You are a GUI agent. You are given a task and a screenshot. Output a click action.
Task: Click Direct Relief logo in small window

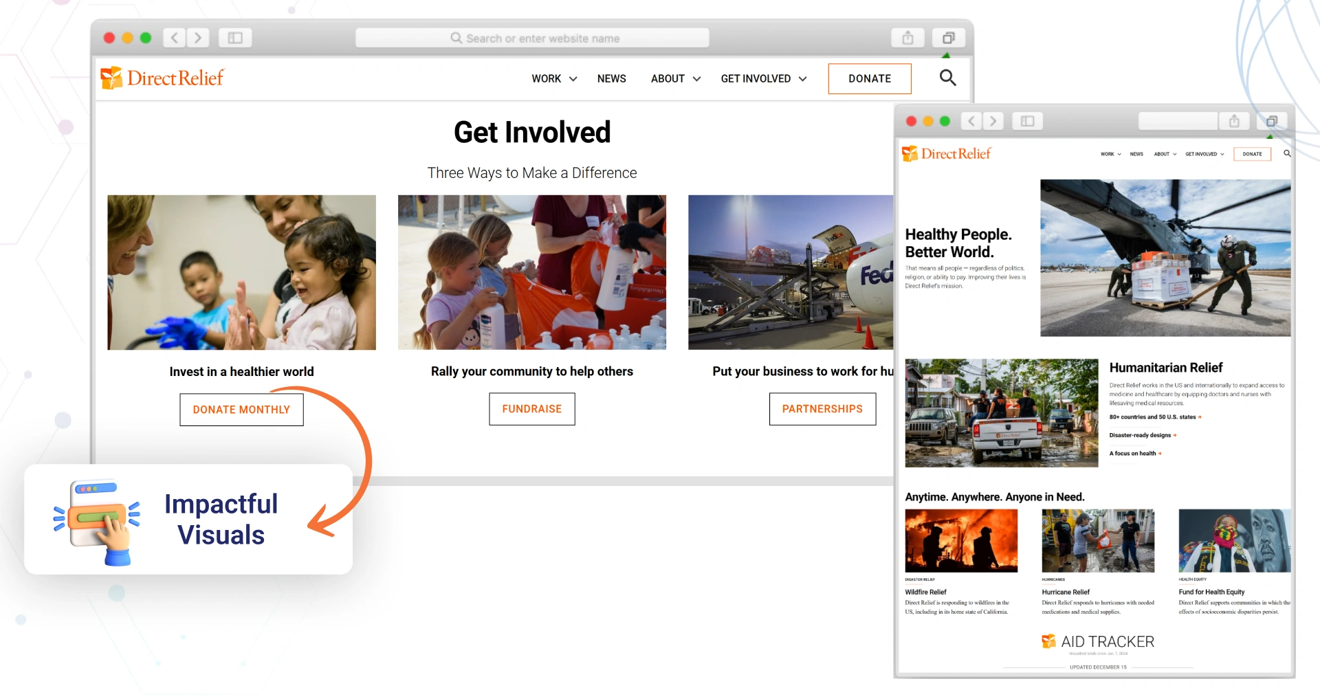(946, 153)
